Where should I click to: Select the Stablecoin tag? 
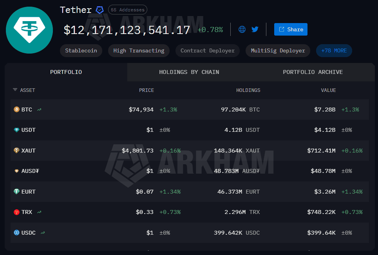point(81,50)
